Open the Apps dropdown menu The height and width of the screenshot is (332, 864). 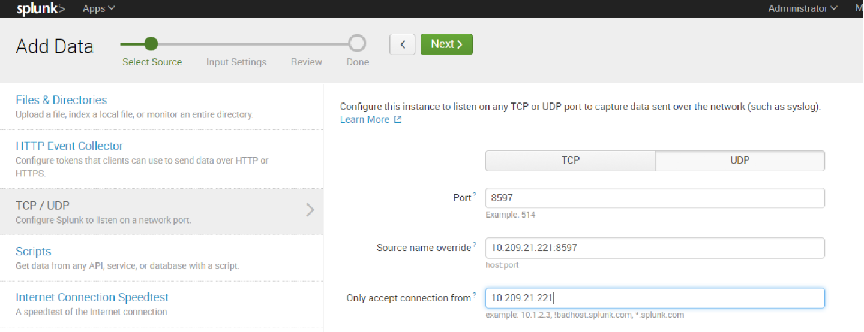98,9
